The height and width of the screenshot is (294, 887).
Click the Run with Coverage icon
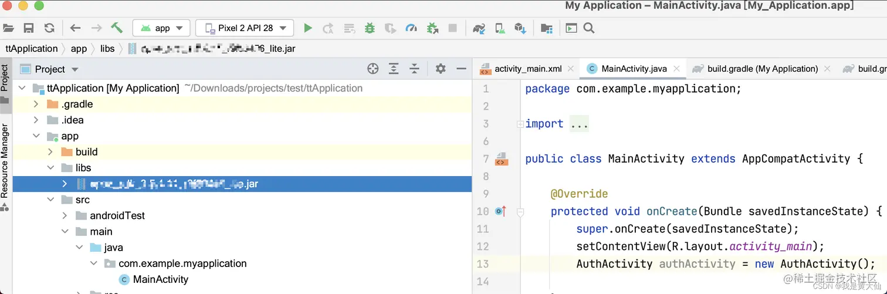click(390, 28)
